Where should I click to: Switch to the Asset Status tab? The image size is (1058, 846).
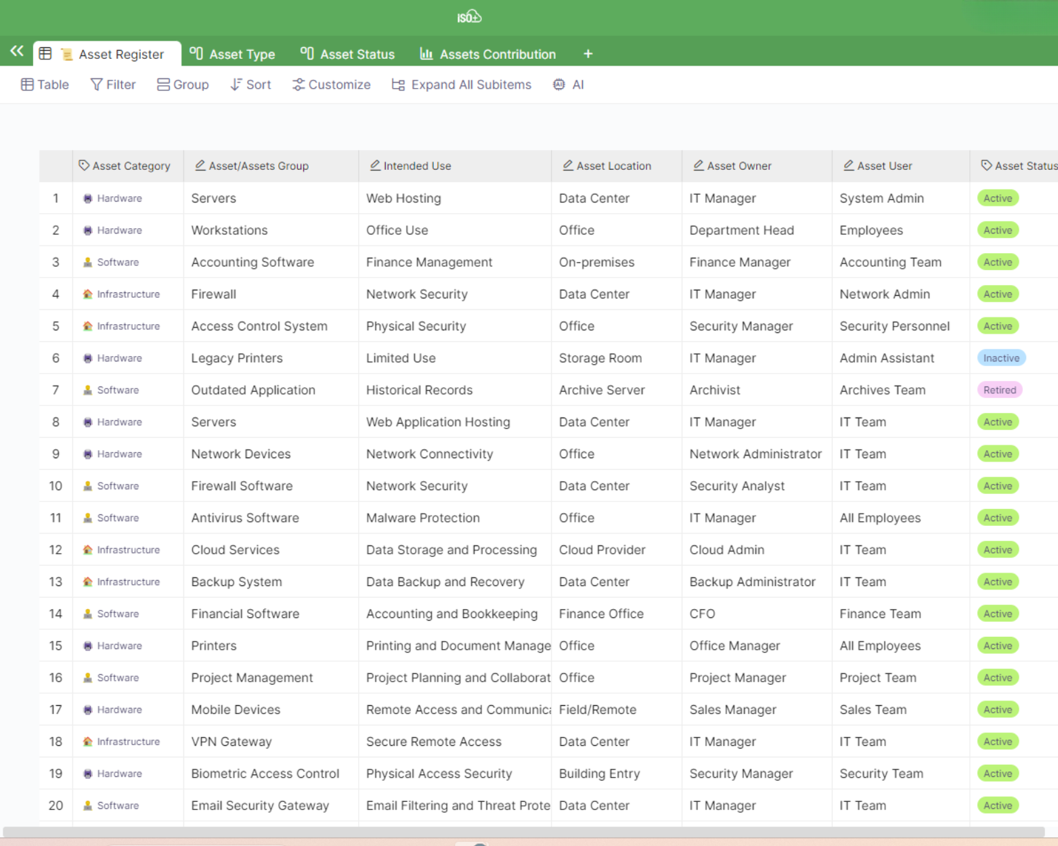(x=347, y=54)
